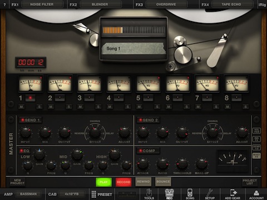Open the Tools guitar icon
This screenshot has width=267, height=200.
click(x=149, y=194)
